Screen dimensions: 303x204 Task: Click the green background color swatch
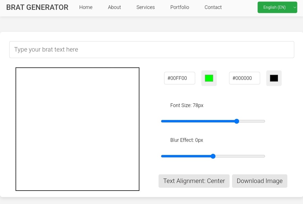(209, 78)
